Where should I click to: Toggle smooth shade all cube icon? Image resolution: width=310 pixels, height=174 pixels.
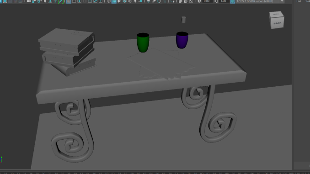point(114,1)
